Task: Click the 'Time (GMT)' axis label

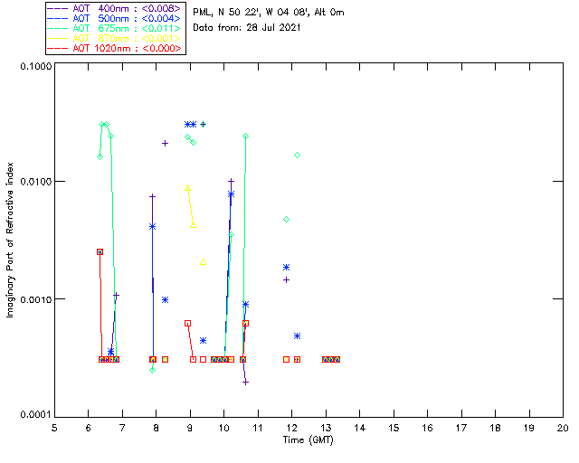Action: [x=308, y=440]
